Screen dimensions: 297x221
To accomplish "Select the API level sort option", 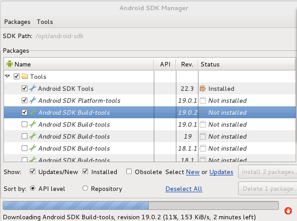I will (33, 188).
